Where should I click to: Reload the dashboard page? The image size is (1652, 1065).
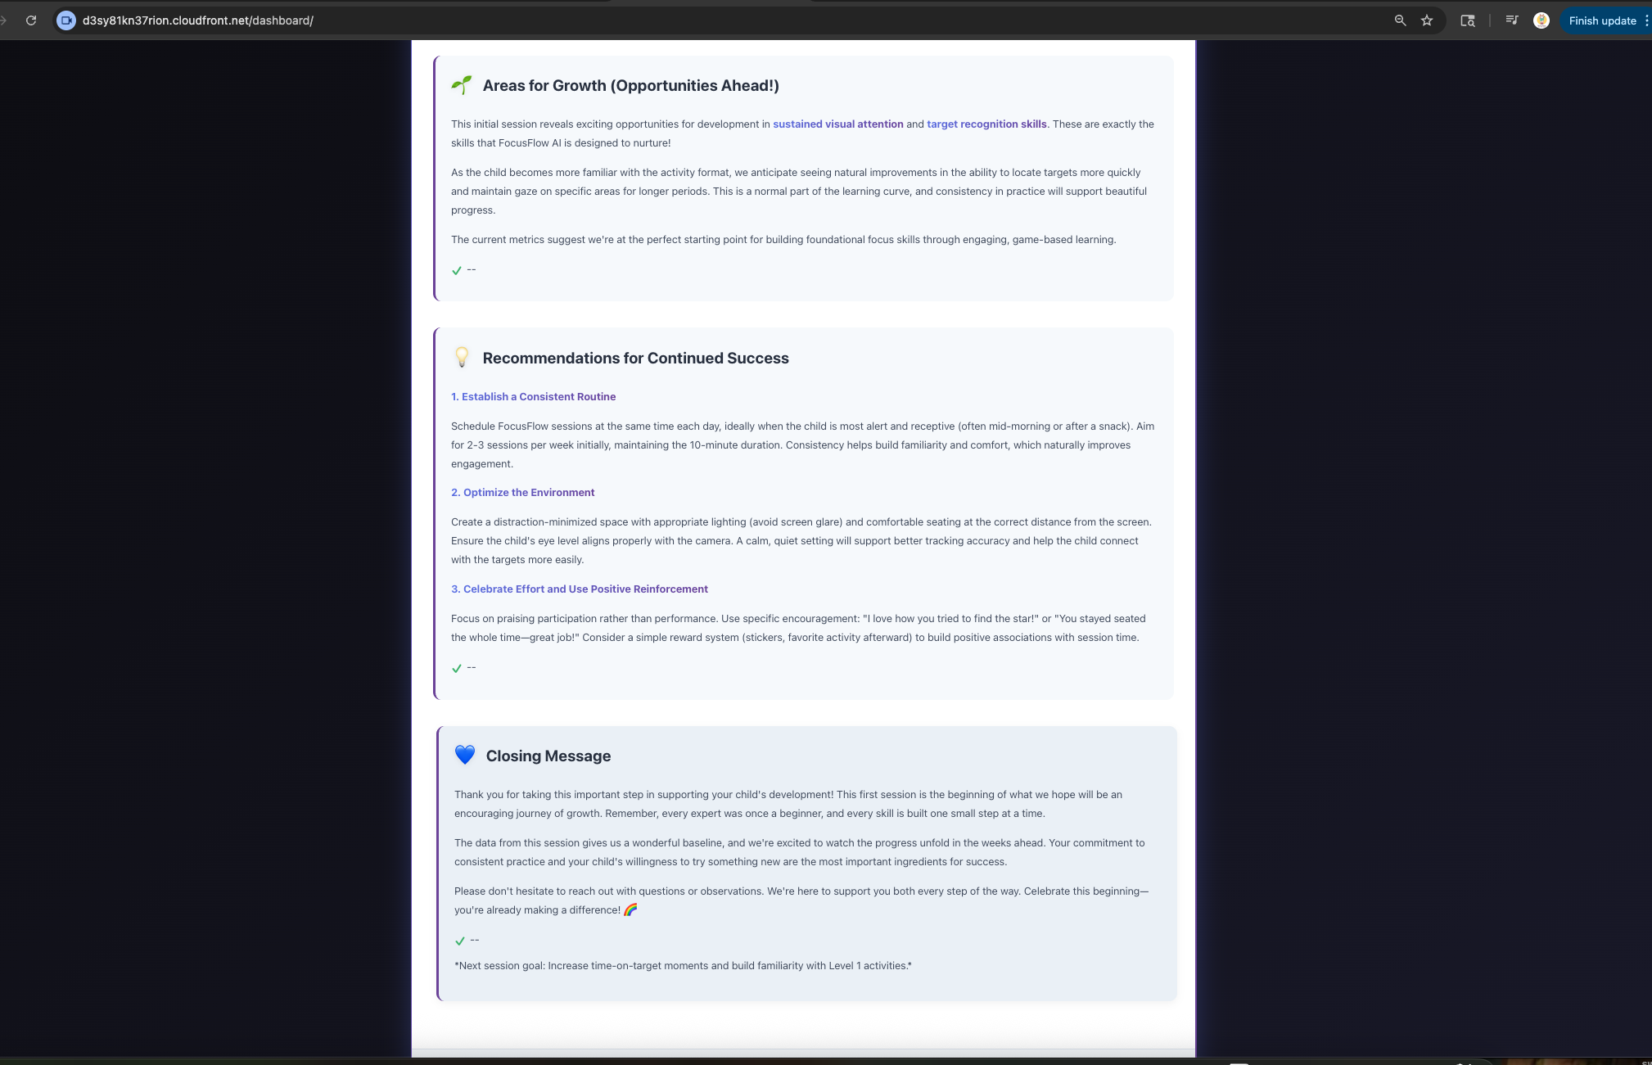(x=31, y=20)
